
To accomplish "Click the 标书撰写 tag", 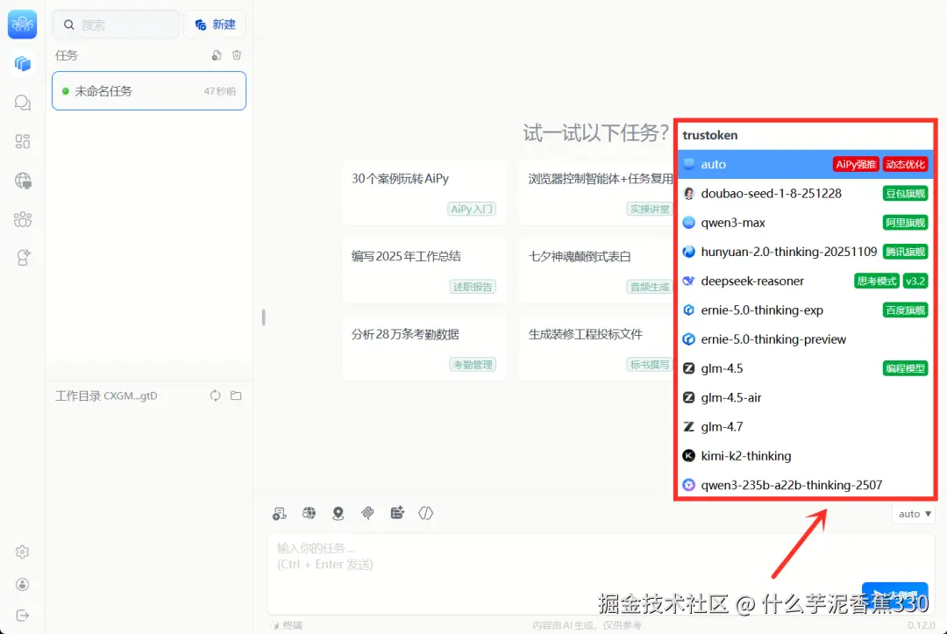I will (650, 365).
